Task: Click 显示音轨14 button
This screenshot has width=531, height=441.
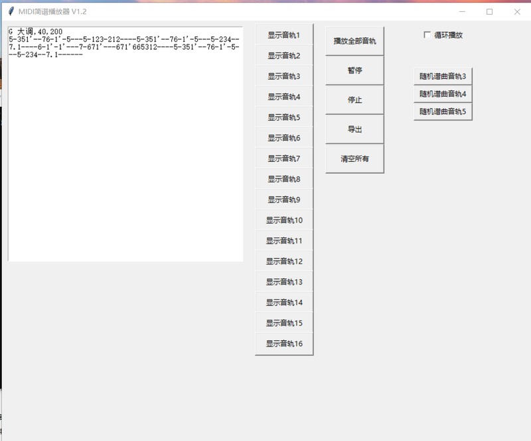Action: (x=284, y=302)
